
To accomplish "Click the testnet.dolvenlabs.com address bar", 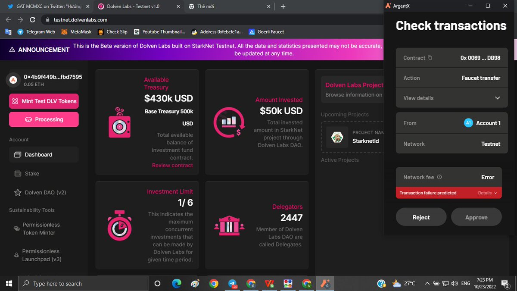I will point(211,20).
